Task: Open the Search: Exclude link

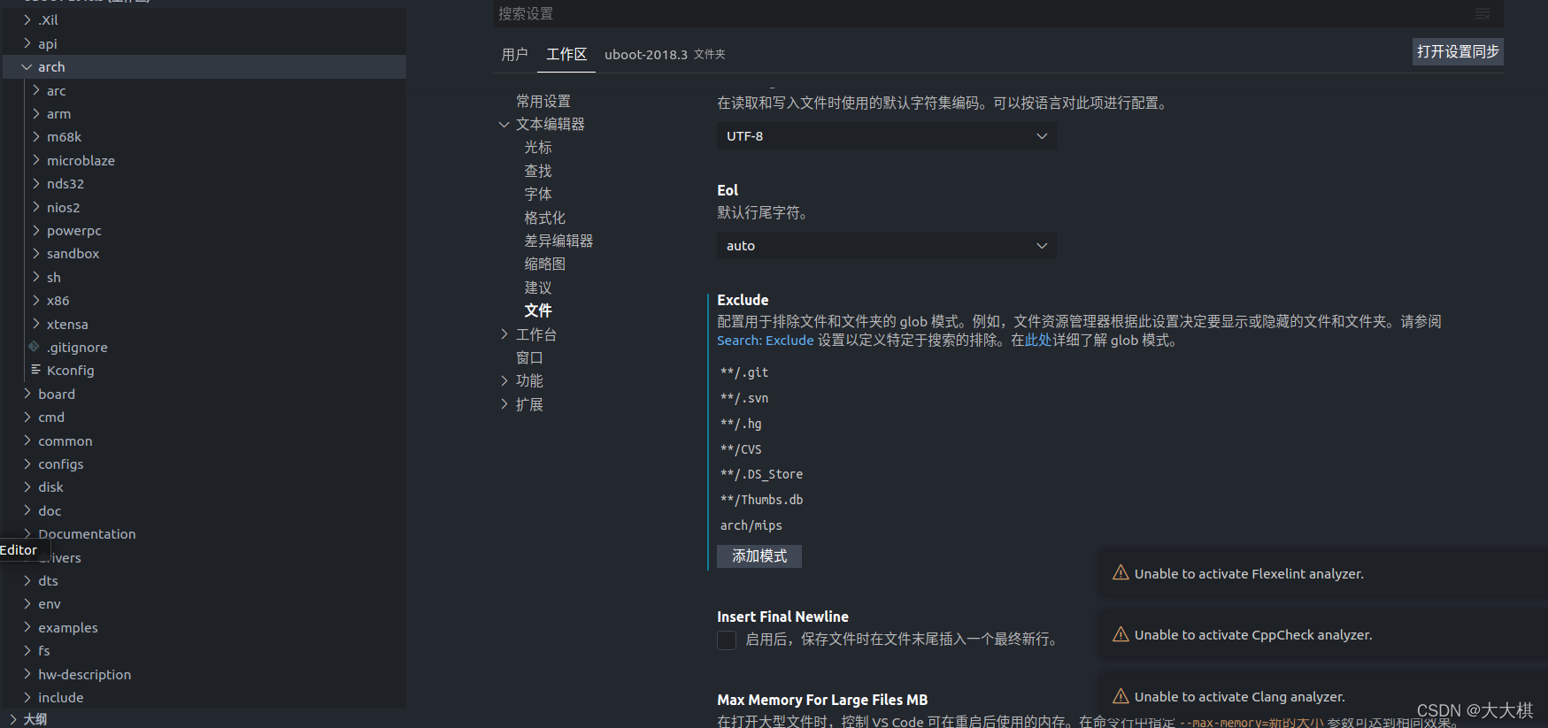Action: pyautogui.click(x=766, y=341)
